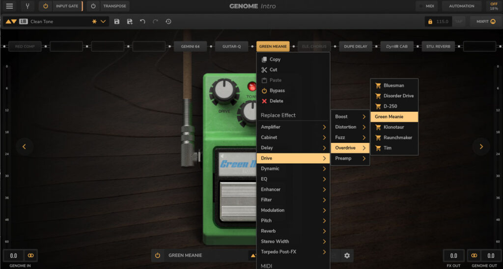This screenshot has width=503, height=269.
Task: Click the modified-preset asterisk icon
Action: [x=94, y=22]
